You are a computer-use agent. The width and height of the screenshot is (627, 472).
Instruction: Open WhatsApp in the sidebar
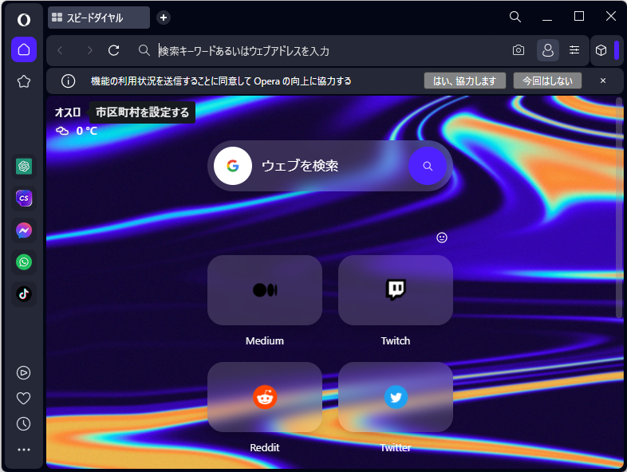click(24, 262)
